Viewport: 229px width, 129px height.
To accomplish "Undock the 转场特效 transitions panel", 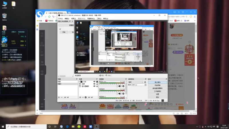I will point(146,79).
